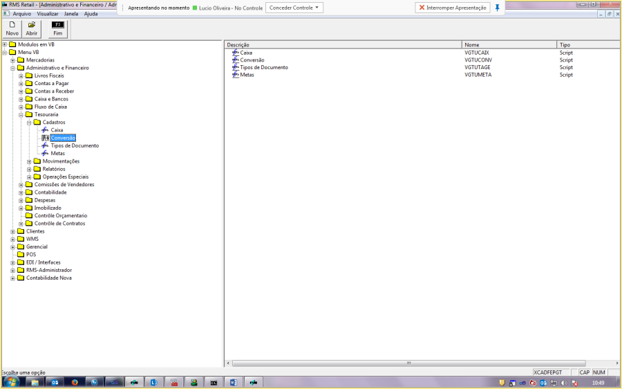Click the scrollbar right arrow
The image size is (622, 389).
[617, 363]
